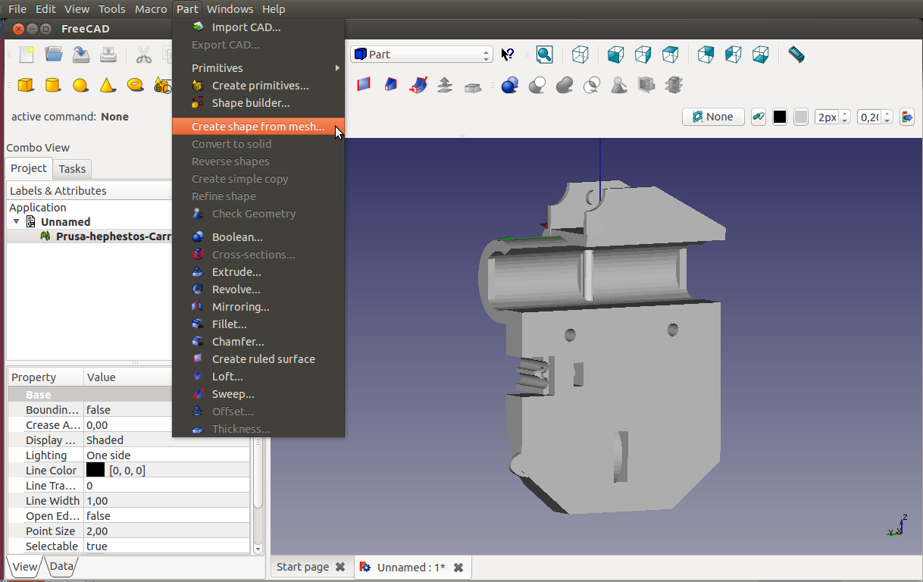The width and height of the screenshot is (923, 582).
Task: Open the Part workbench selector dropdown
Action: tap(422, 55)
